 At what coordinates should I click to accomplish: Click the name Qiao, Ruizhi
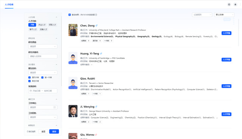(87, 79)
